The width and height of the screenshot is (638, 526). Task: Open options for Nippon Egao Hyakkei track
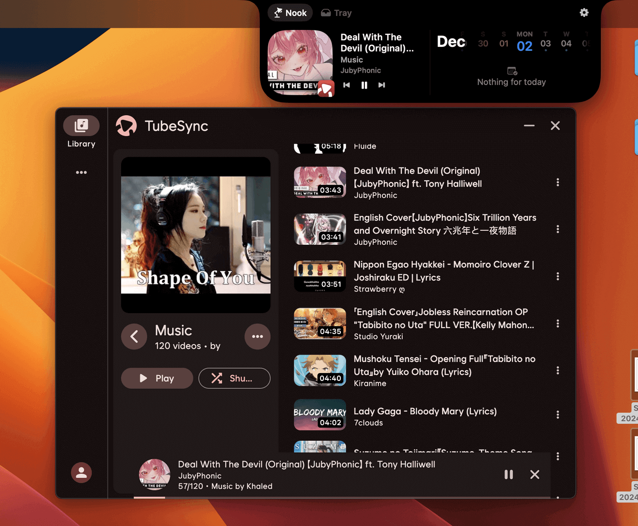click(x=558, y=276)
